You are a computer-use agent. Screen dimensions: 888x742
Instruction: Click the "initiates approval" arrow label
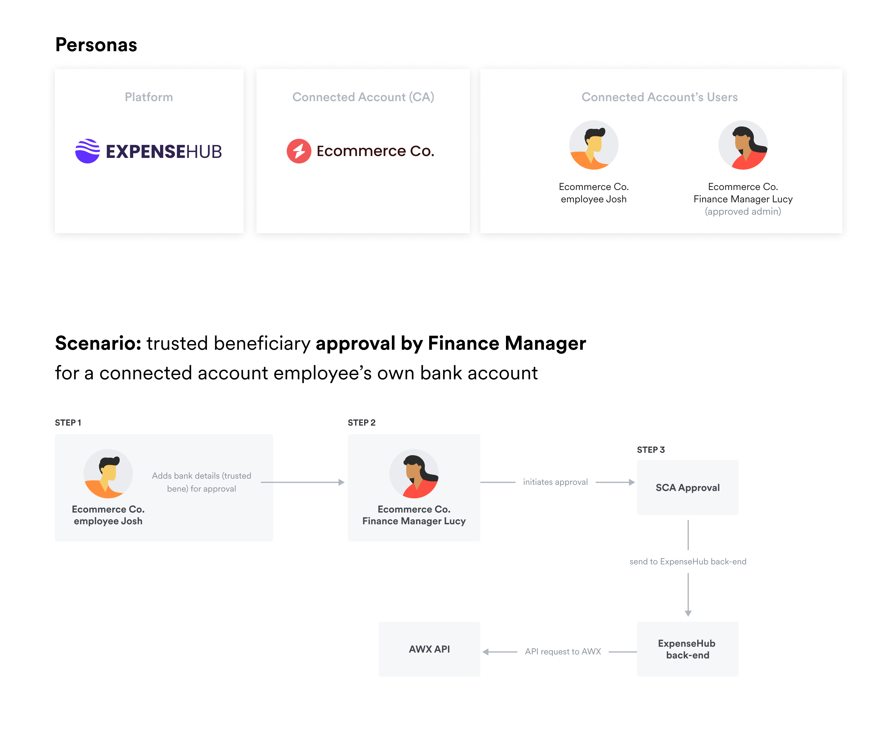555,482
